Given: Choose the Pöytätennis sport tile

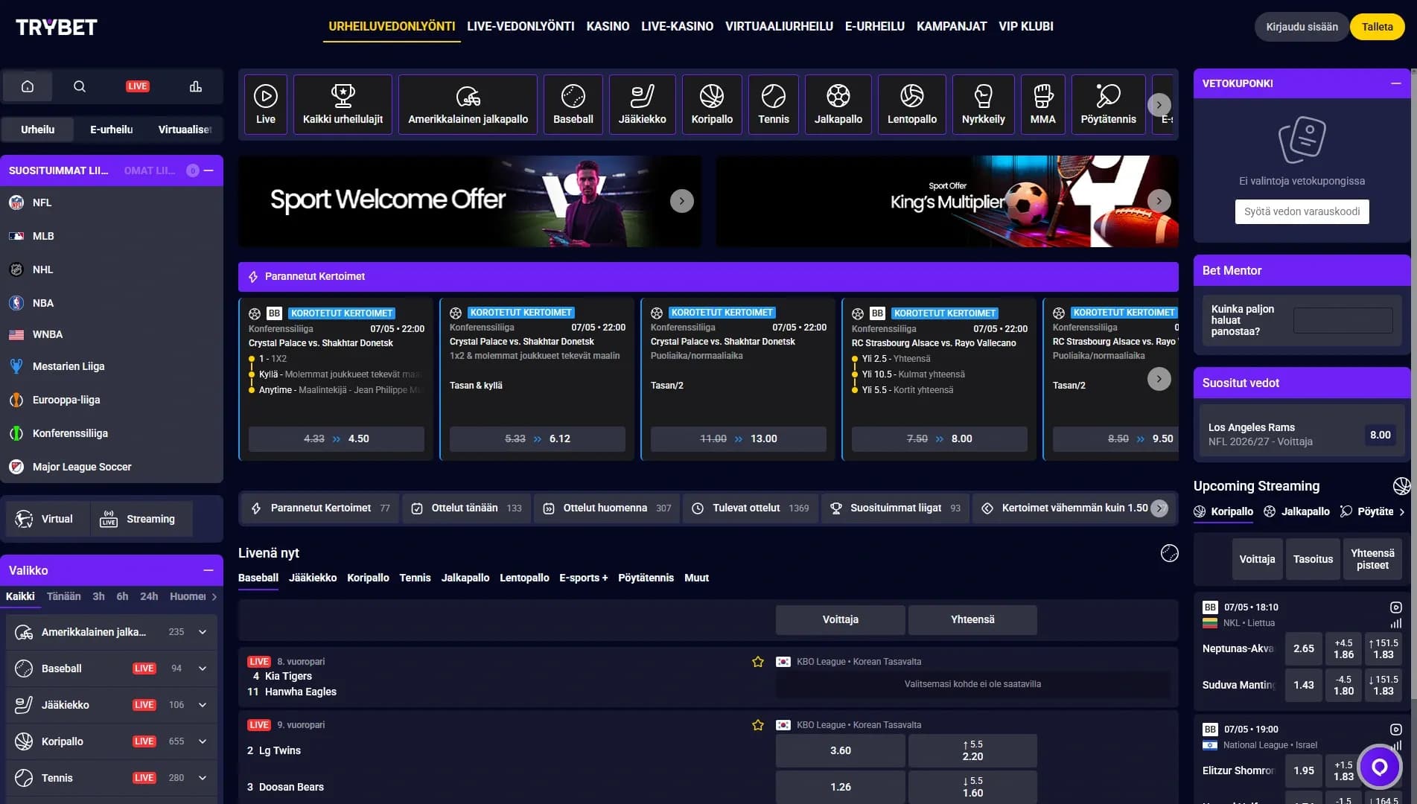Looking at the screenshot, I should [1108, 104].
